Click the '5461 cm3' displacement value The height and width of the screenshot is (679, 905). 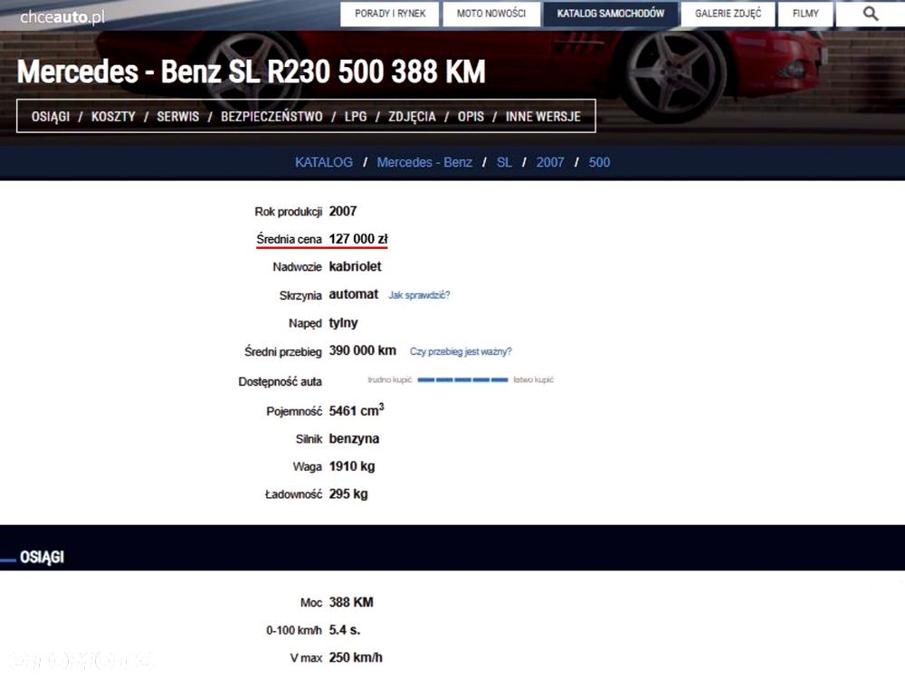click(357, 410)
